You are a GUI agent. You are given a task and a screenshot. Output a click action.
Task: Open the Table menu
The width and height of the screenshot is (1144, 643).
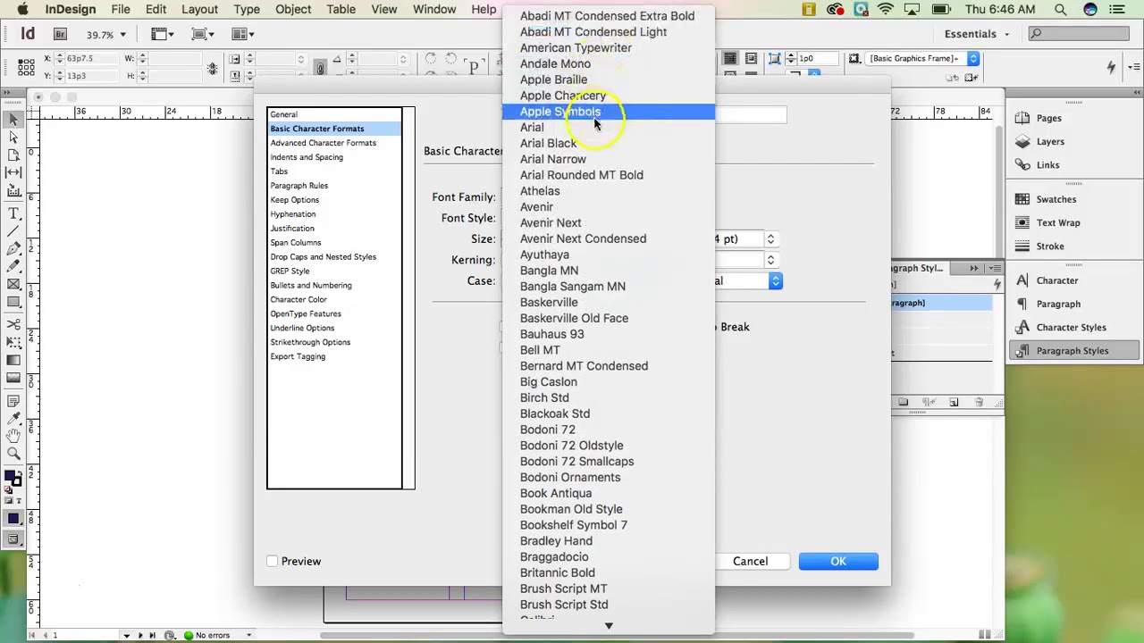(341, 9)
